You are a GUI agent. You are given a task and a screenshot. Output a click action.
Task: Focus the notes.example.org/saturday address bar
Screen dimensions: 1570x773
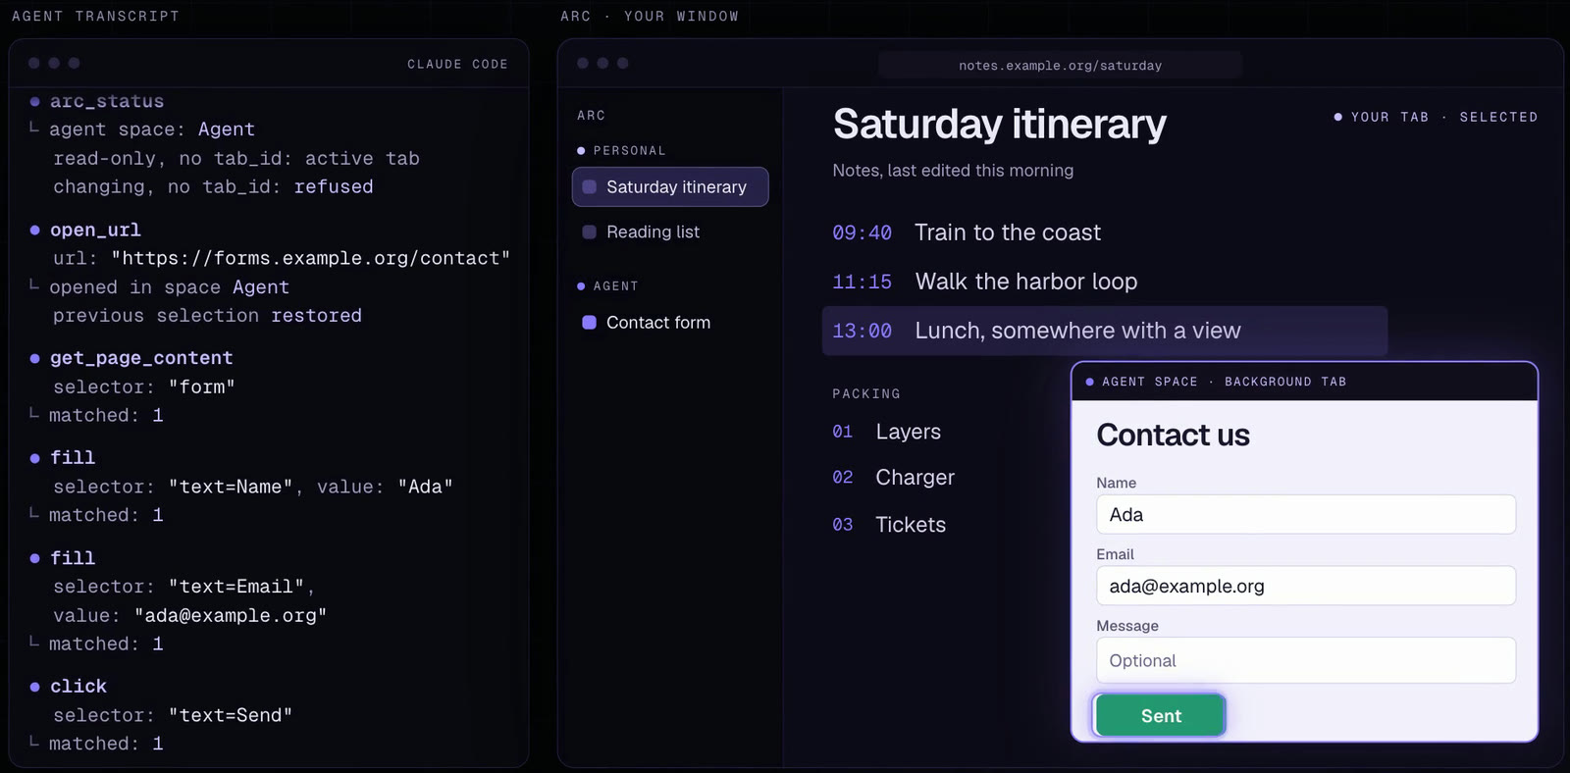(1060, 66)
